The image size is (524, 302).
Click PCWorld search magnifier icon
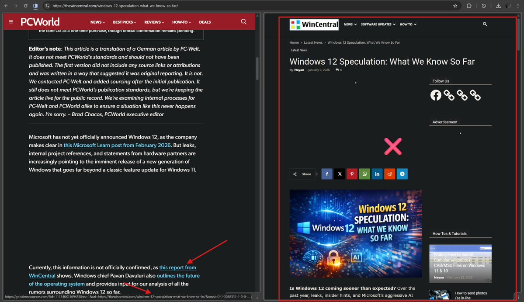coord(243,22)
